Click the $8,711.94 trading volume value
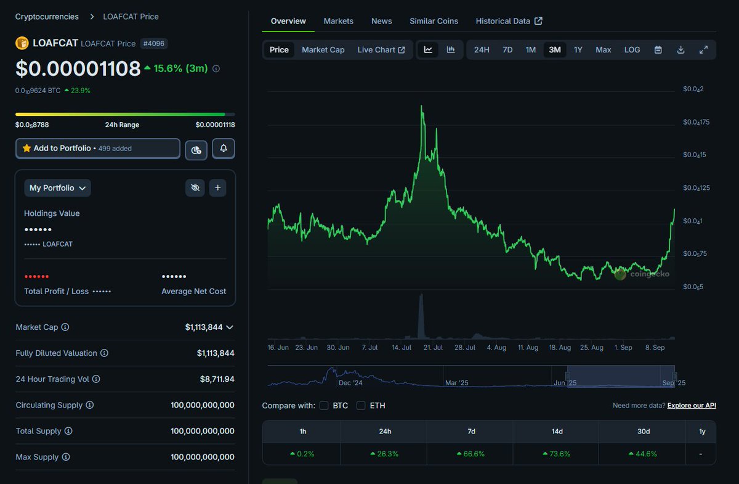The image size is (739, 484). click(x=217, y=379)
